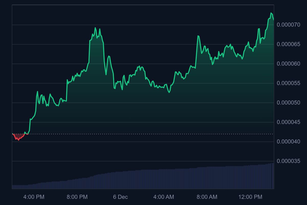Click the 6 Dec date label
Image resolution: width=307 pixels, height=205 pixels.
tap(120, 197)
